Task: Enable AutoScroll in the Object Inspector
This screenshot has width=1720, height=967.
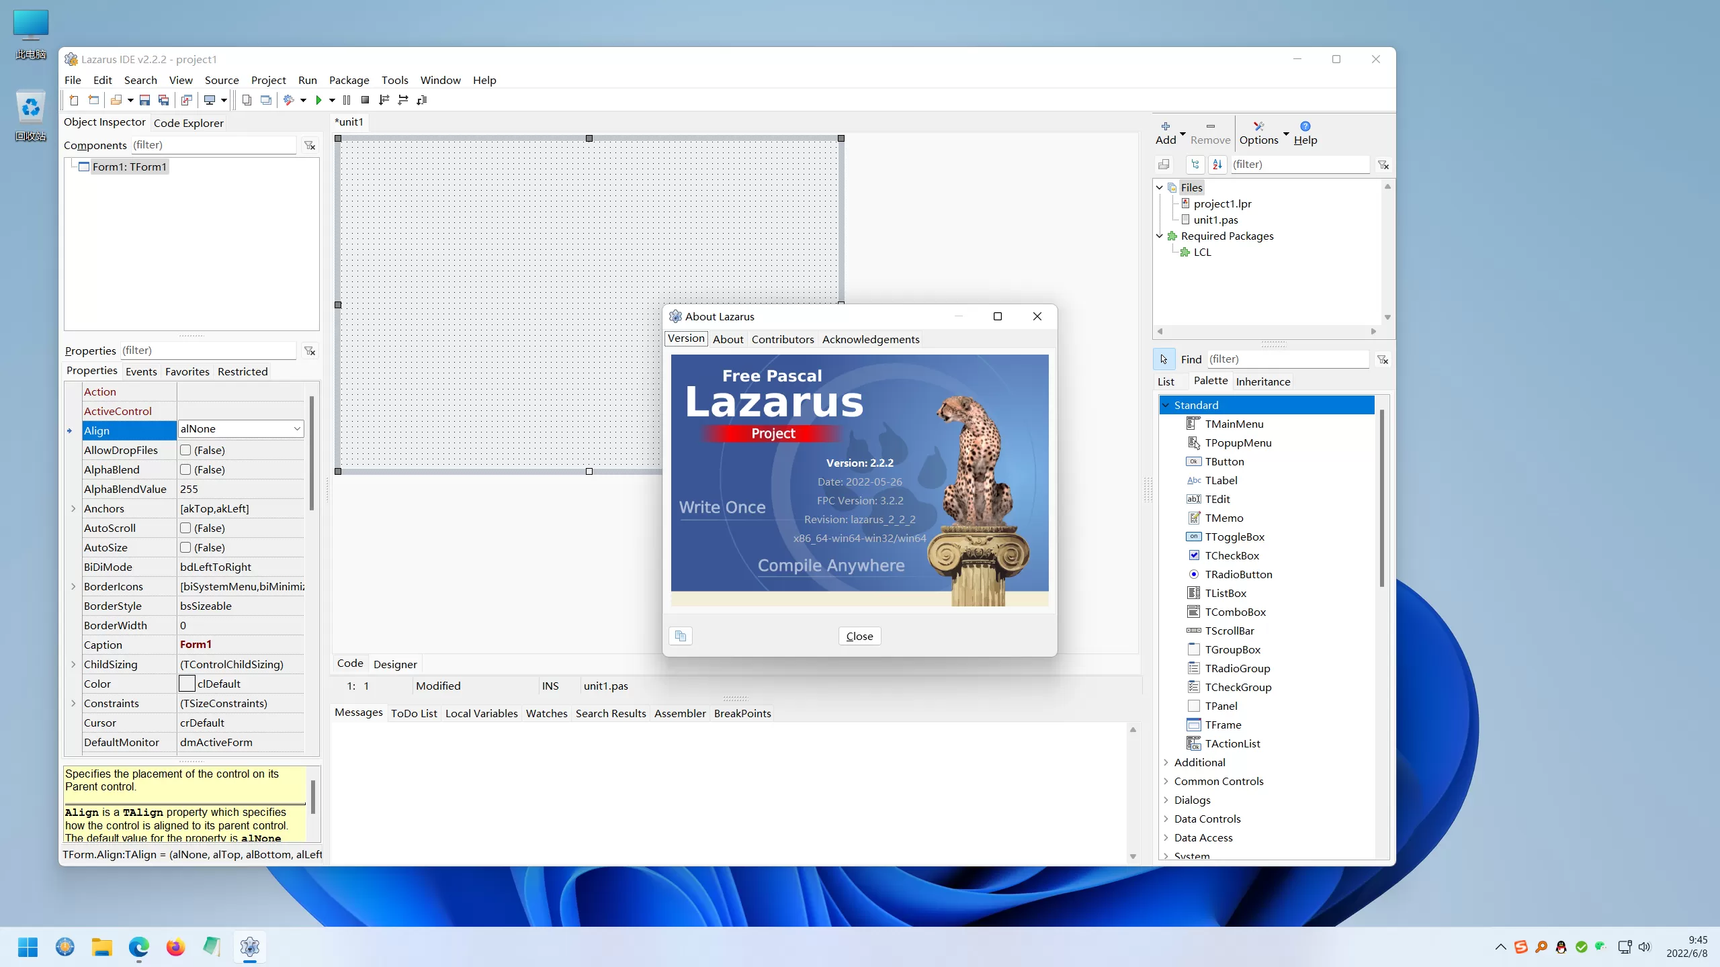Action: click(186, 528)
